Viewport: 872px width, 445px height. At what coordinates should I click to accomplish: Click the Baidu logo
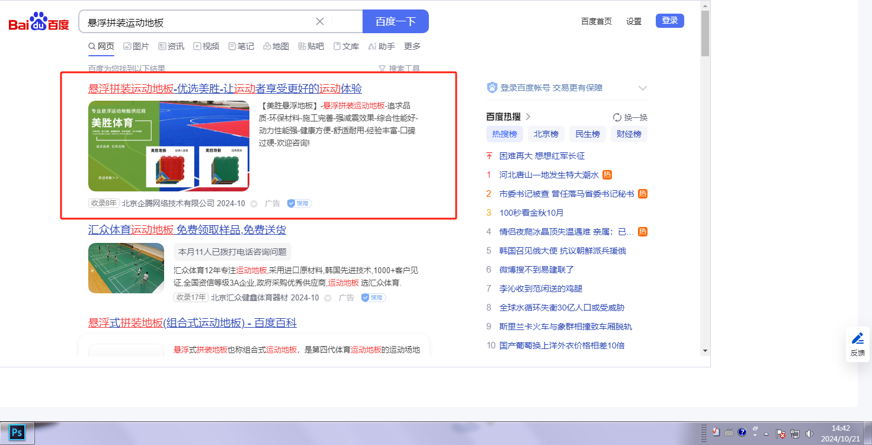click(x=39, y=22)
